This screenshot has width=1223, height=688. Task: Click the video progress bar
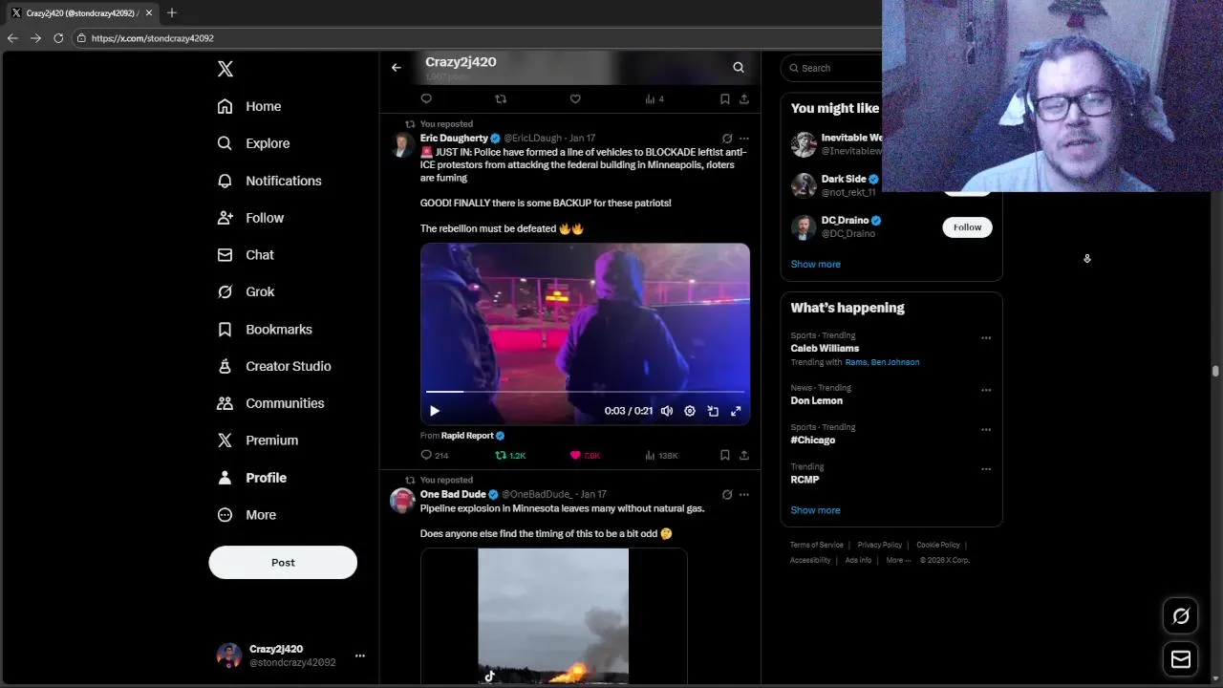[x=585, y=392]
